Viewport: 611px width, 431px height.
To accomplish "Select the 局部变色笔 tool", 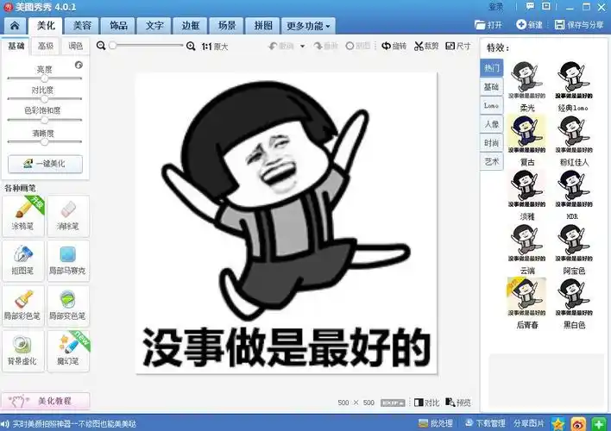I will click(68, 306).
